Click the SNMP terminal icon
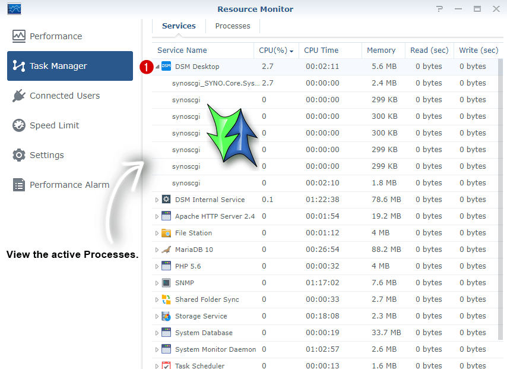 (x=166, y=283)
